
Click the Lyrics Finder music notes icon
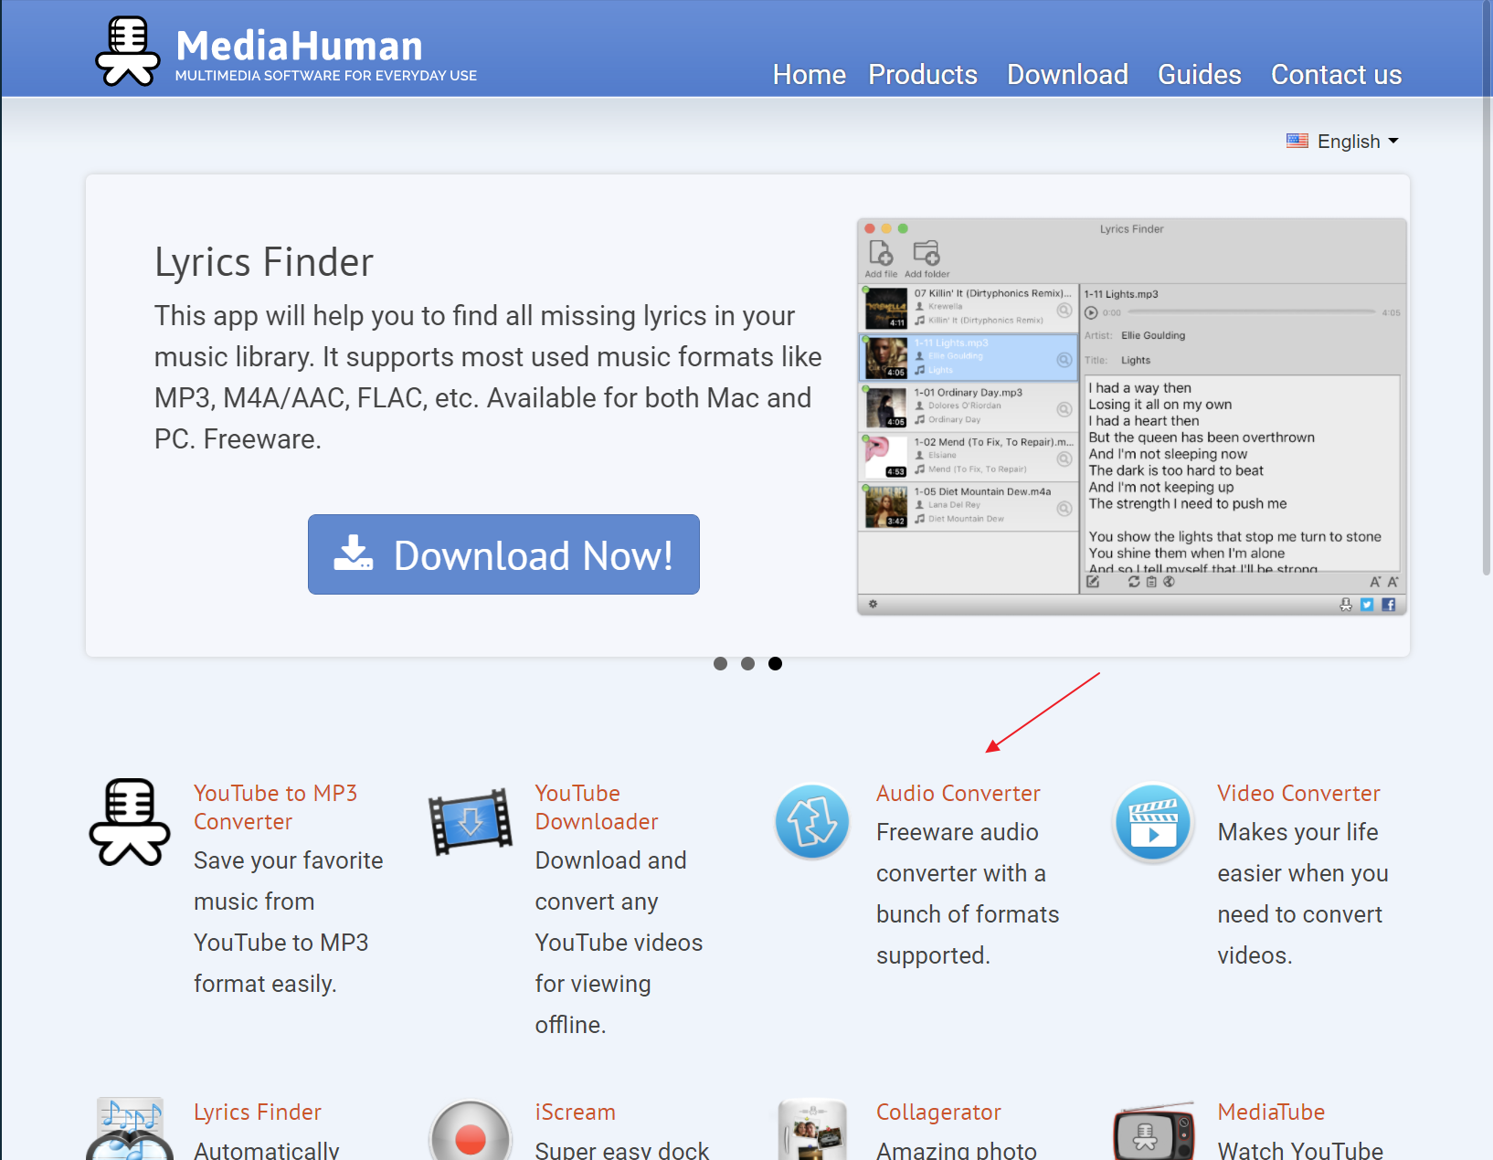[130, 1129]
